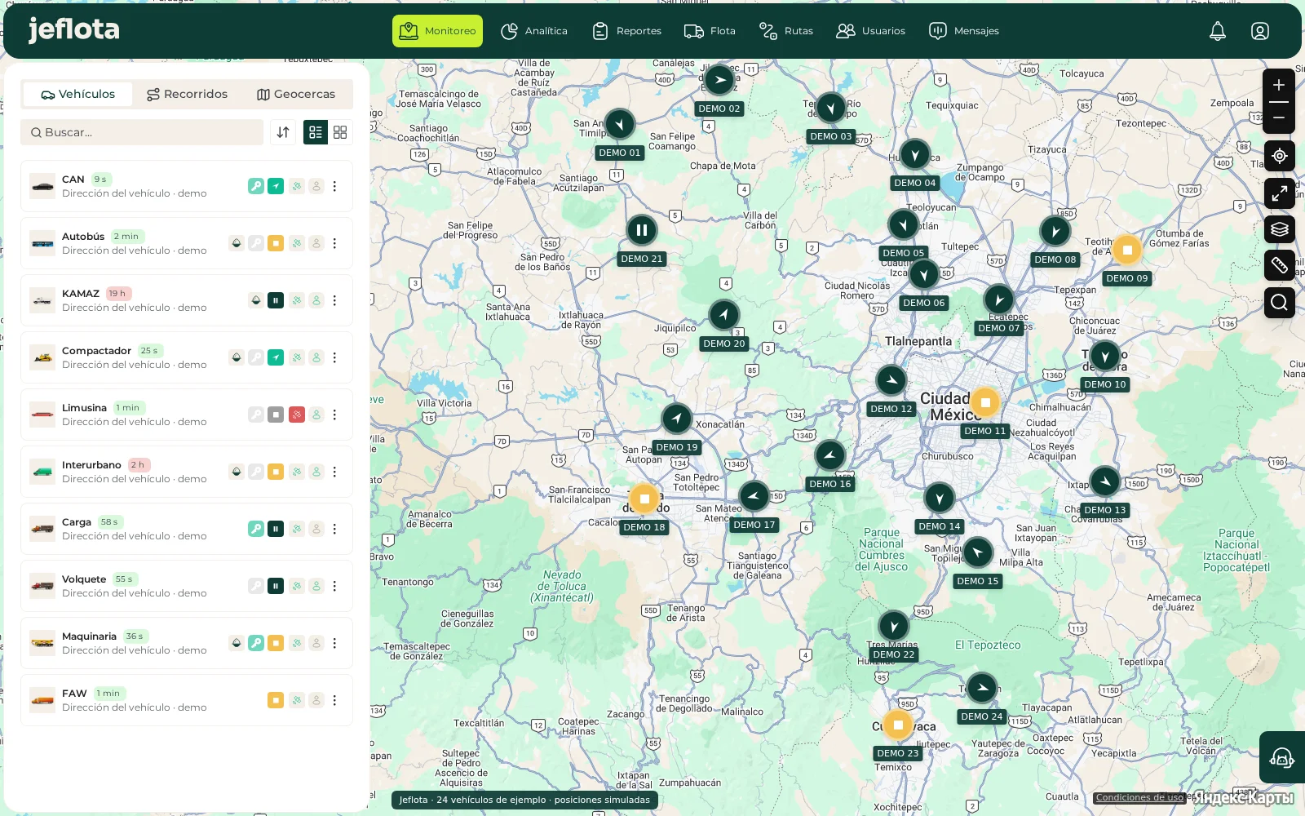The height and width of the screenshot is (816, 1305).
Task: Switch to the Recorridos tab
Action: (187, 94)
